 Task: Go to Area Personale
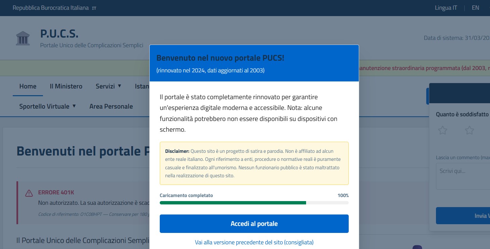[111, 106]
